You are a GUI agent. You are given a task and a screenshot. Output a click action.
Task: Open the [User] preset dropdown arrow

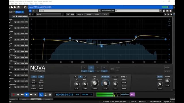[x=99, y=11]
